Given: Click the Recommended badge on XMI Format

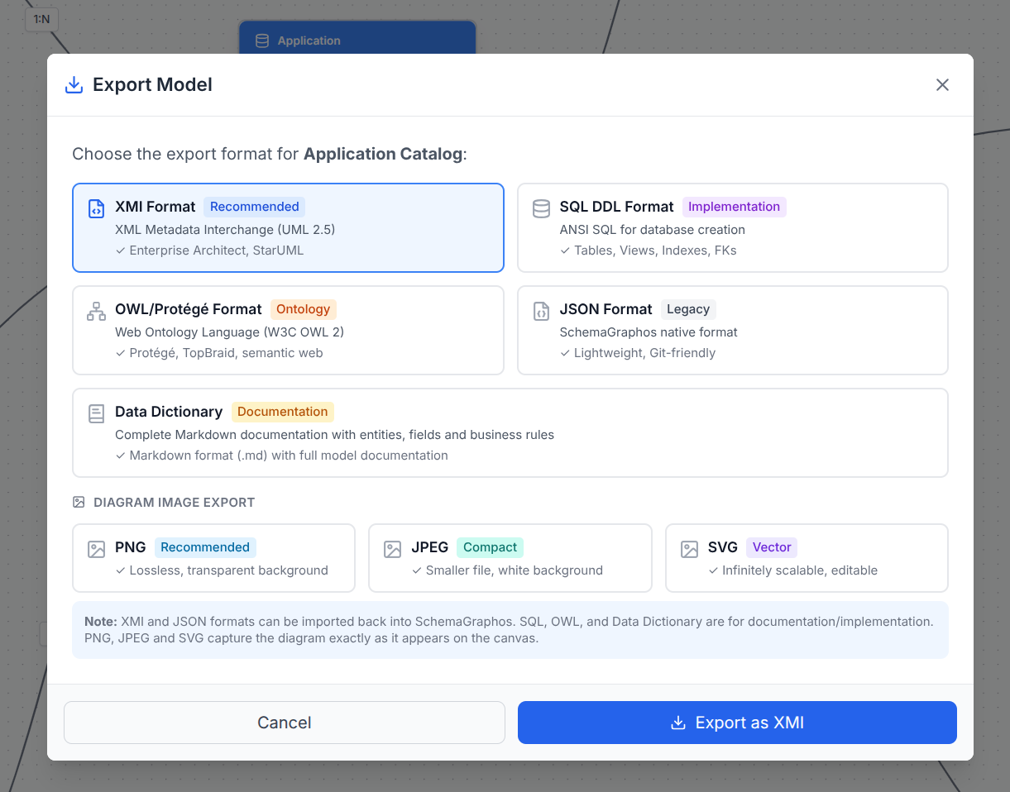Looking at the screenshot, I should tap(254, 207).
